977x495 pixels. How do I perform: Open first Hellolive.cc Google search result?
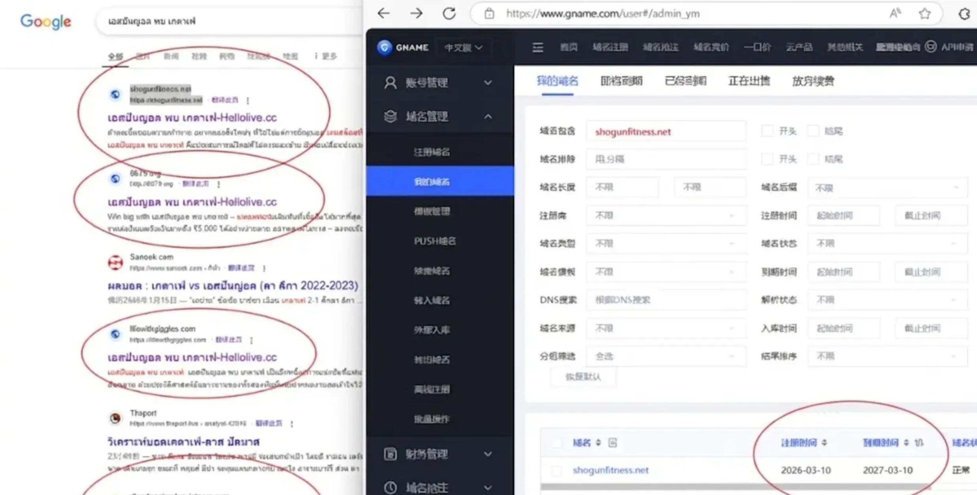[x=192, y=117]
